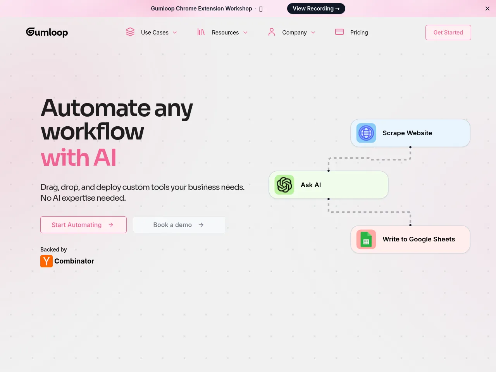Expand the Company dropdown chevron
Image resolution: width=496 pixels, height=372 pixels.
coord(313,33)
